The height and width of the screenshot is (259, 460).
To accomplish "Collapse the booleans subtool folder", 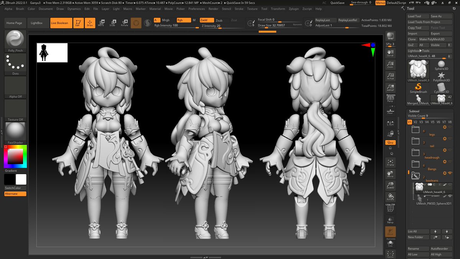I will point(416,175).
